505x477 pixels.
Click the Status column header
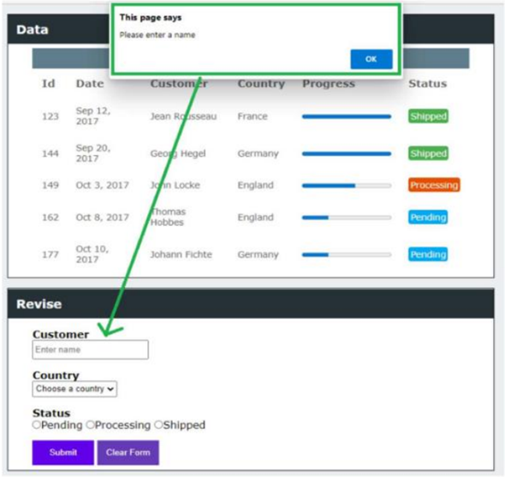pos(428,83)
